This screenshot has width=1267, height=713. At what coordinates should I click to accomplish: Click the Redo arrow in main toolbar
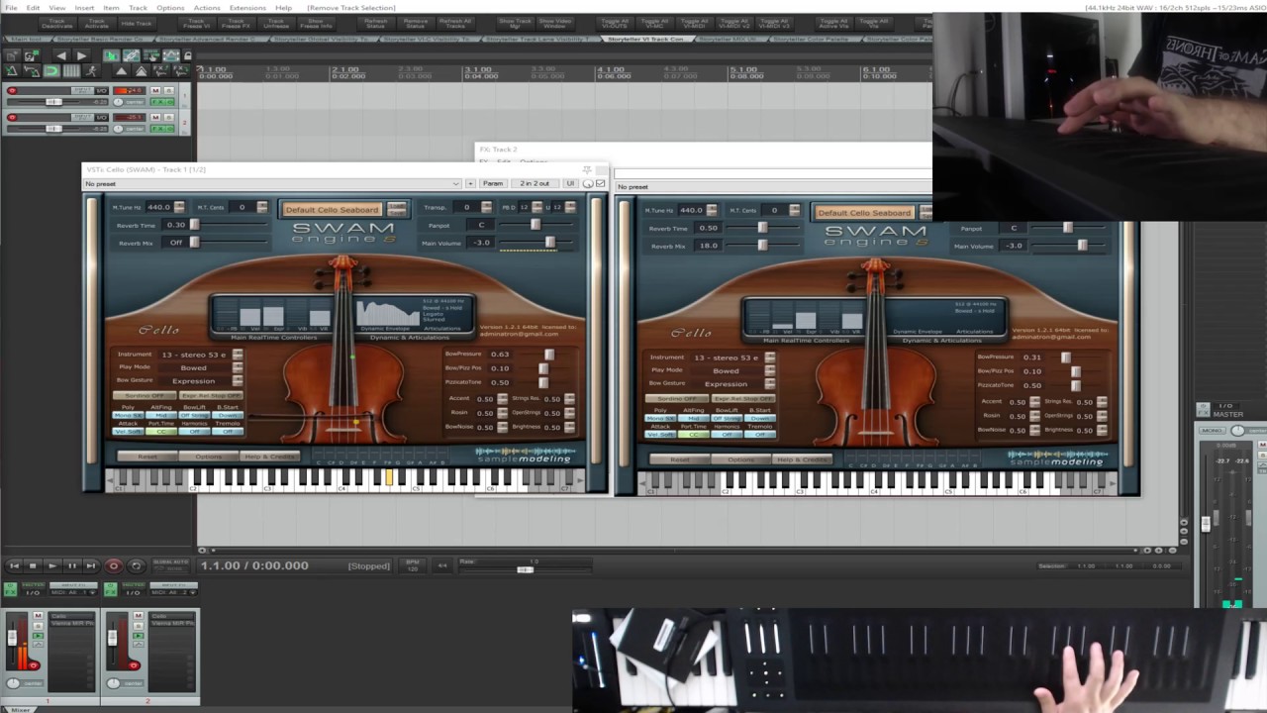tap(82, 56)
